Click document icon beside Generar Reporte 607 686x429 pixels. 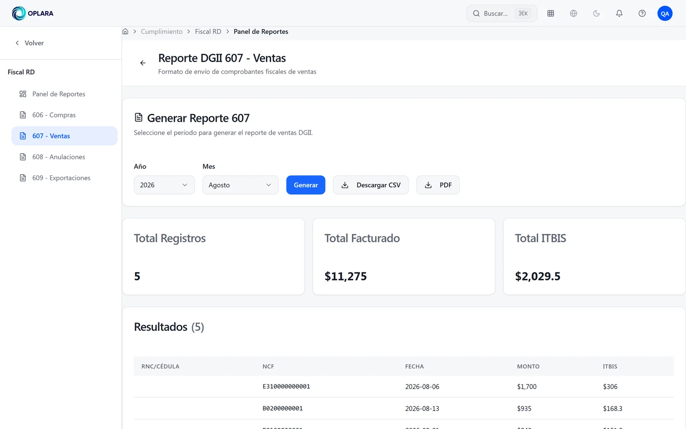click(138, 118)
